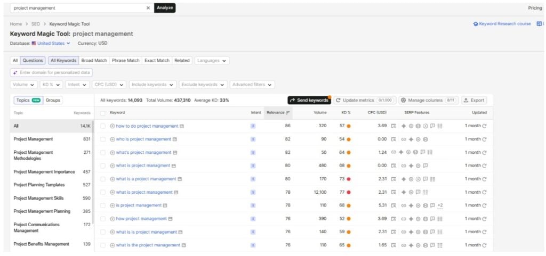Click the plus icon beside 'who is project management'

(112, 139)
